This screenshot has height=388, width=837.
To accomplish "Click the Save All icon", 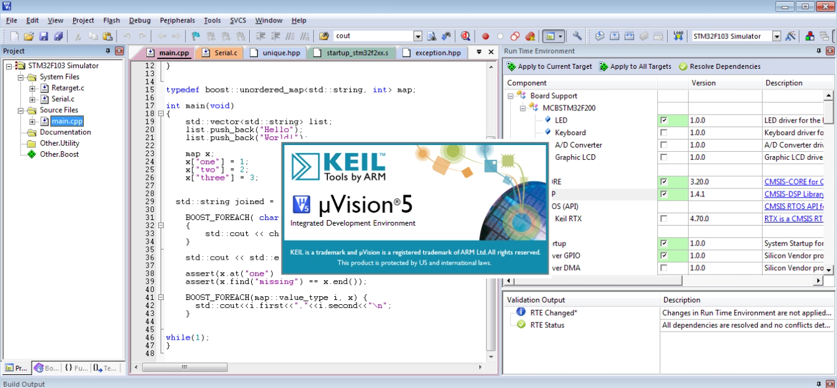I will click(x=58, y=36).
